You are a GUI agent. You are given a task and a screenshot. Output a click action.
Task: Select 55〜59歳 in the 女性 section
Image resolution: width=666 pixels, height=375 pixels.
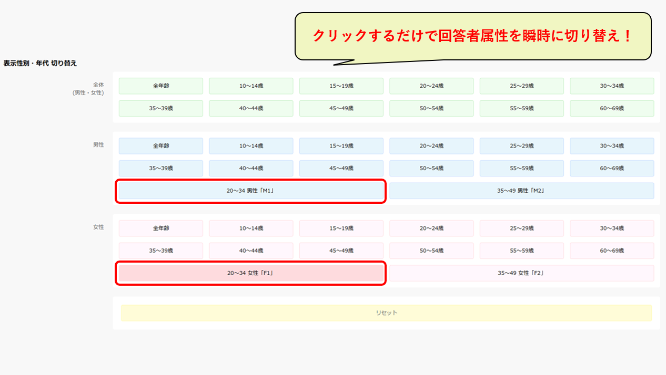click(x=521, y=251)
